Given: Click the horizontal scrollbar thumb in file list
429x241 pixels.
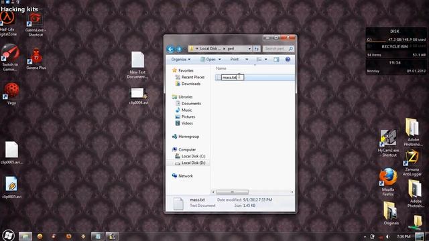Looking at the screenshot, I should (x=232, y=192).
